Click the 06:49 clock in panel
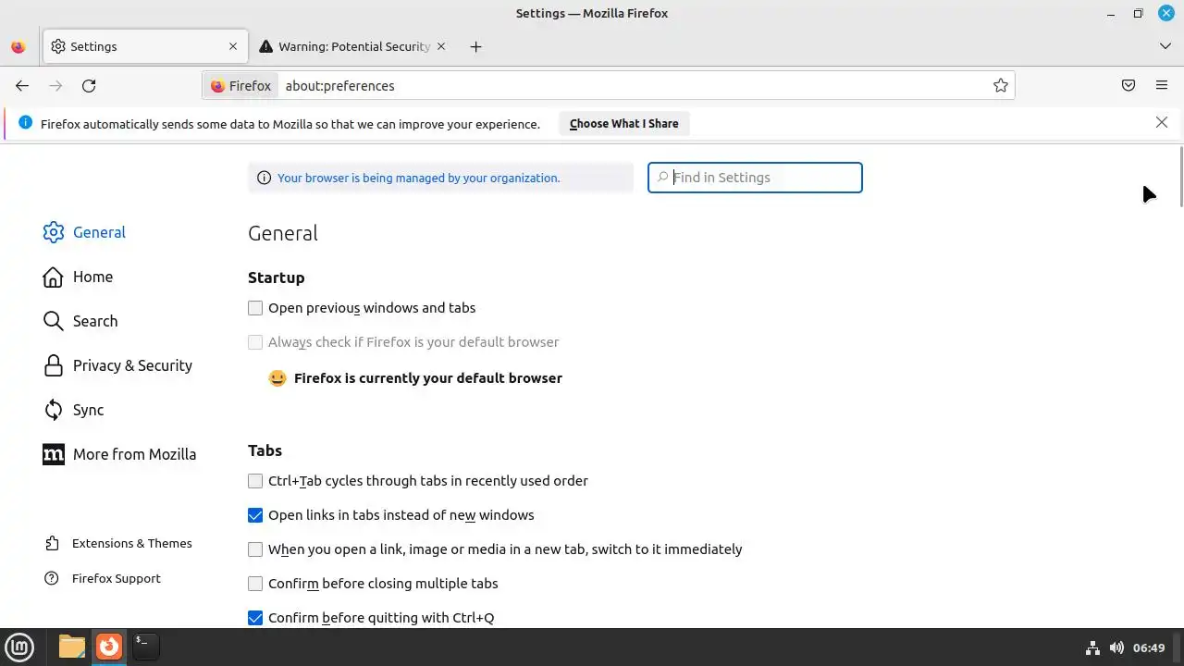The image size is (1184, 666). [1149, 647]
